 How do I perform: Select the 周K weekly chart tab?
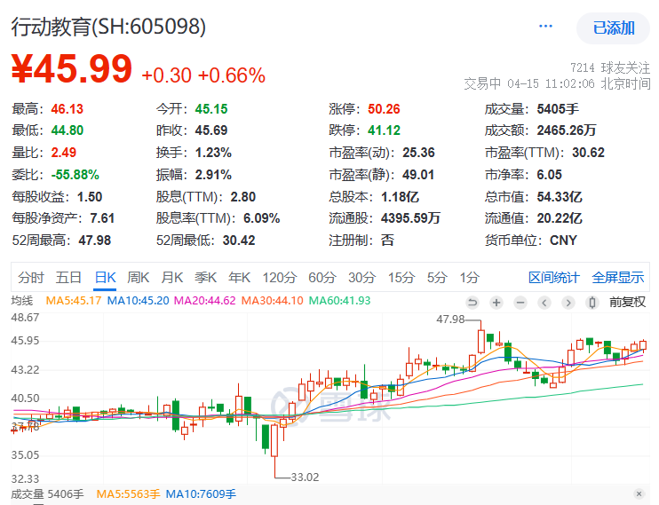[138, 277]
